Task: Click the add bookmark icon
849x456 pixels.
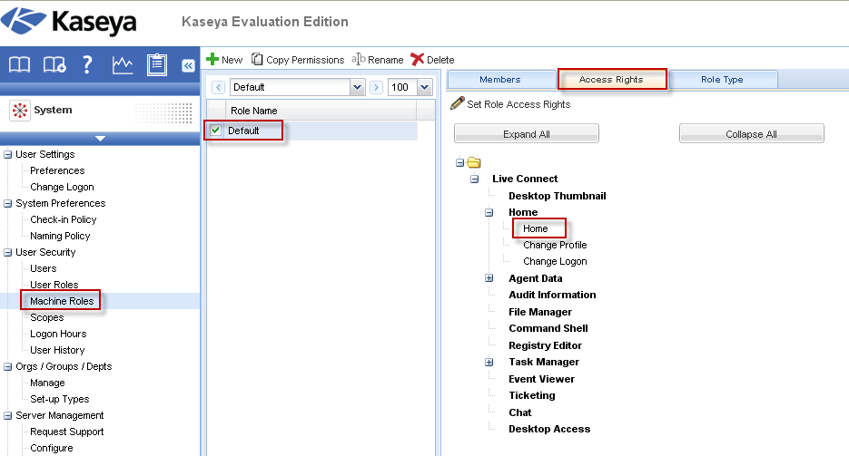Action: click(x=54, y=64)
